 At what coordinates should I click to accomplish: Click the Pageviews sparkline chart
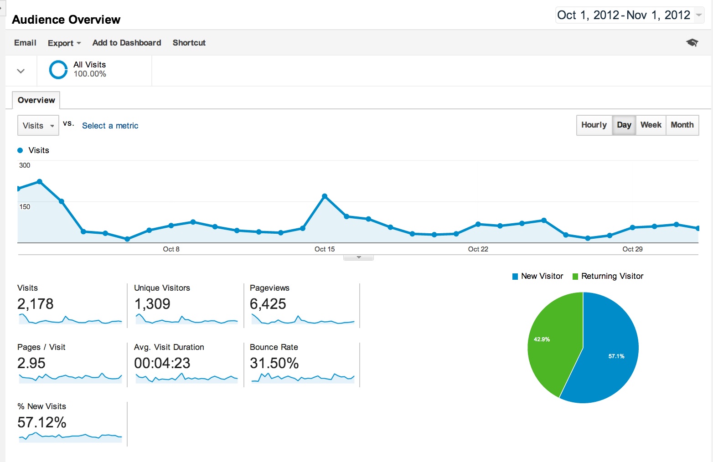coord(302,319)
